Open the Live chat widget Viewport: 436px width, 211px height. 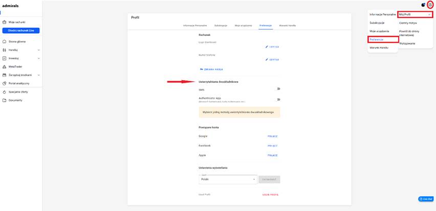426,199
